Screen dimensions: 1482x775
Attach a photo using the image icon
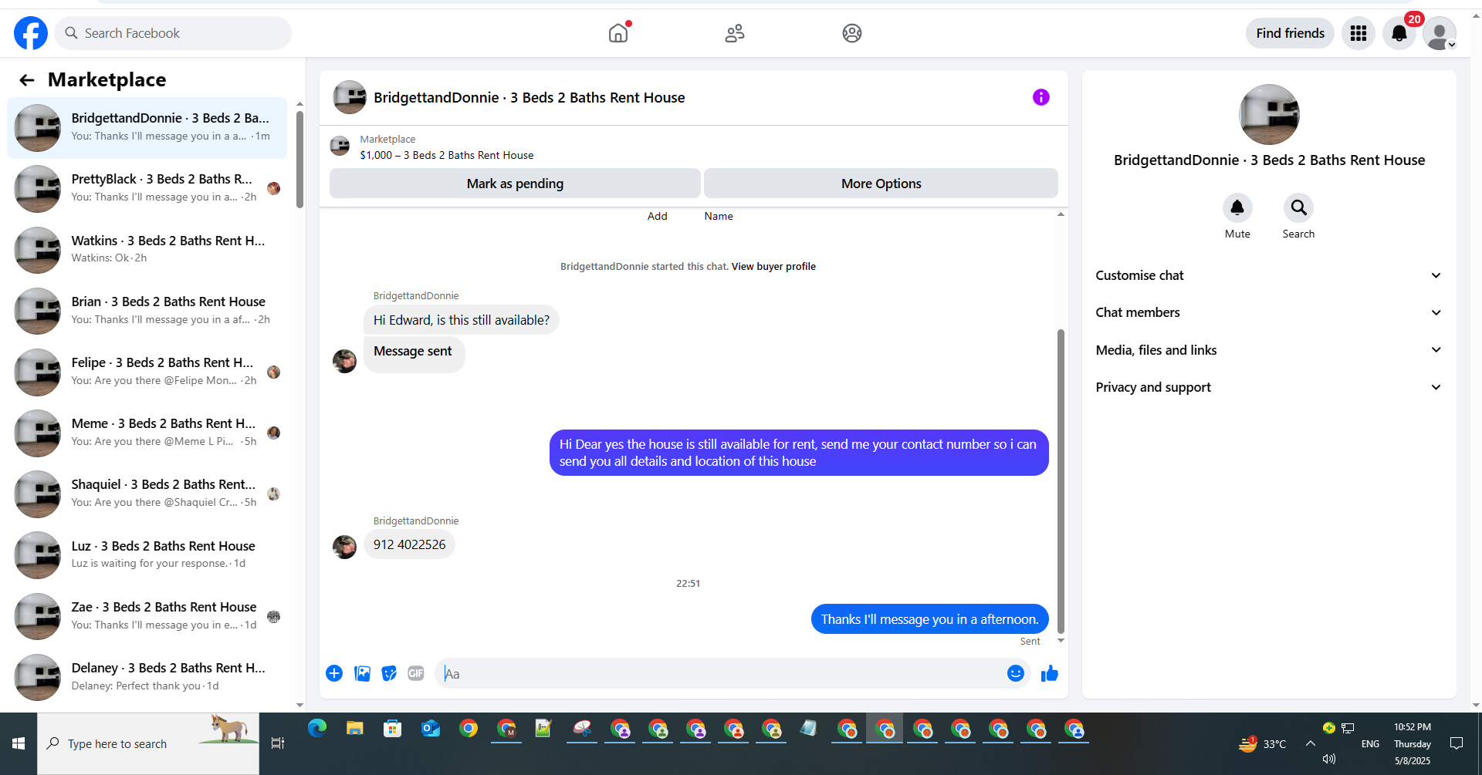pyautogui.click(x=362, y=673)
